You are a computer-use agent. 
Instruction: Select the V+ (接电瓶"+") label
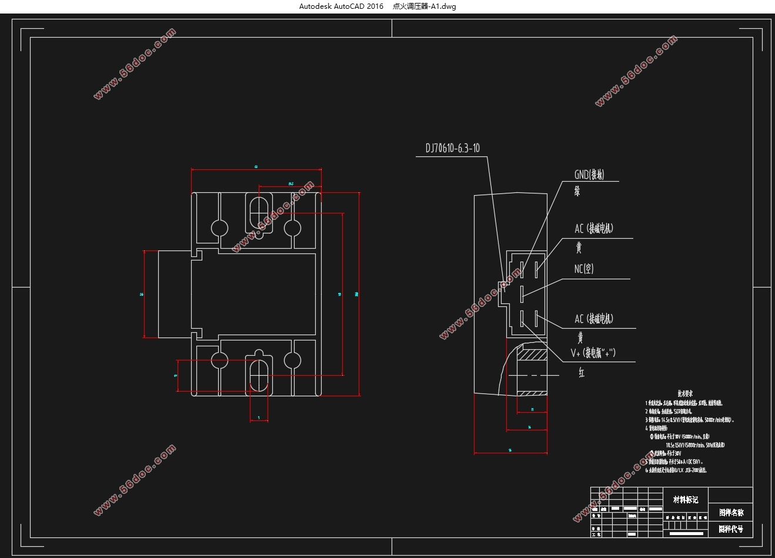tap(593, 353)
